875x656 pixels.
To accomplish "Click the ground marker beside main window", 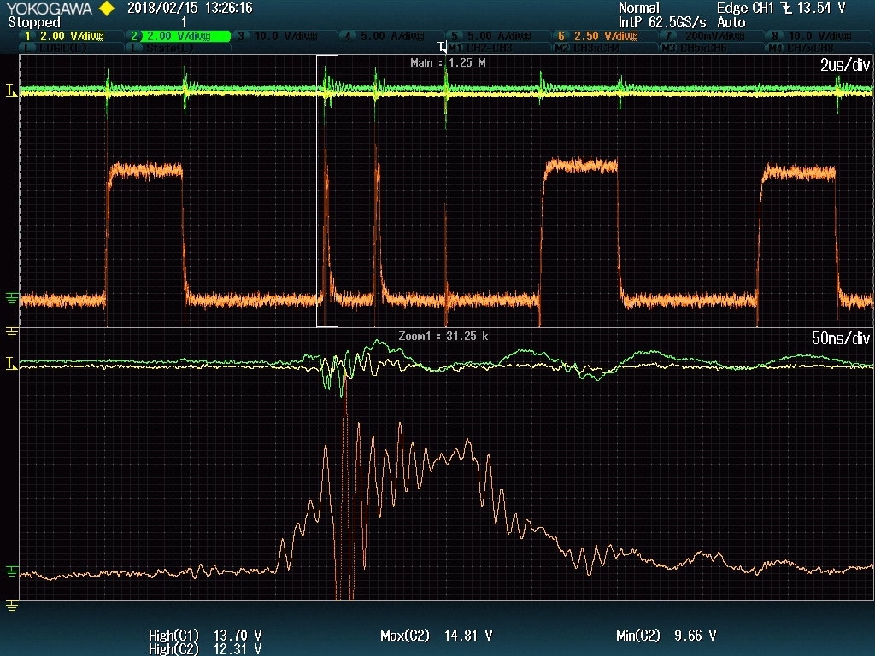I will pos(11,298).
